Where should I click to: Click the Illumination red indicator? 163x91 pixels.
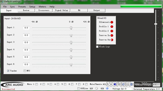pos(112,22)
